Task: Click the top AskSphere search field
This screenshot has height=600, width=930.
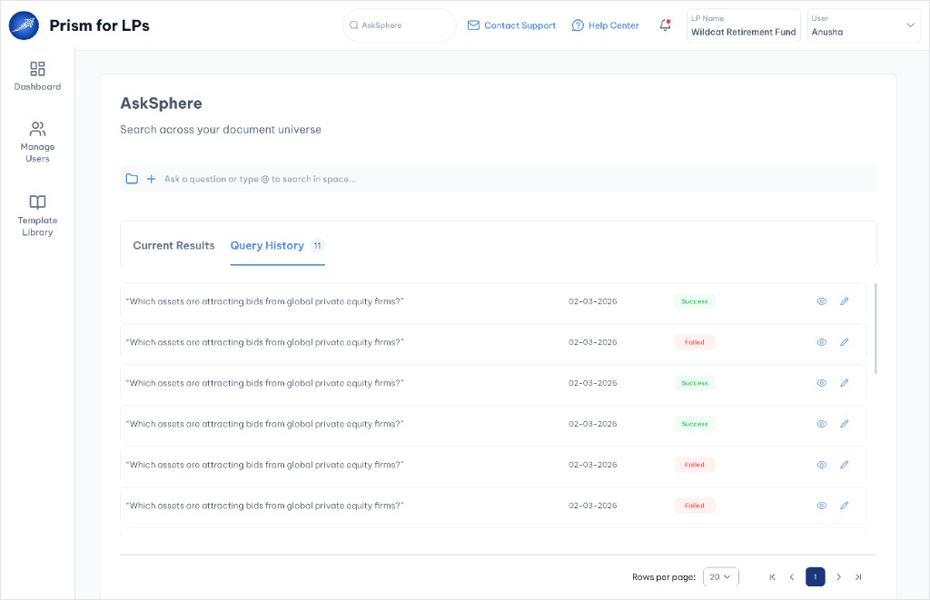Action: click(x=400, y=25)
